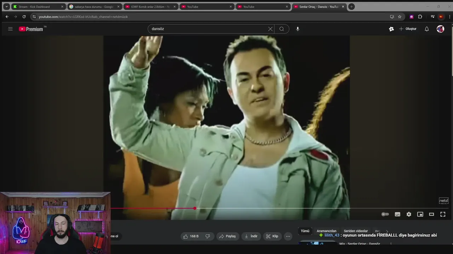Switch to miniplayer mode
Viewport: 453px width, 254px height.
420,214
